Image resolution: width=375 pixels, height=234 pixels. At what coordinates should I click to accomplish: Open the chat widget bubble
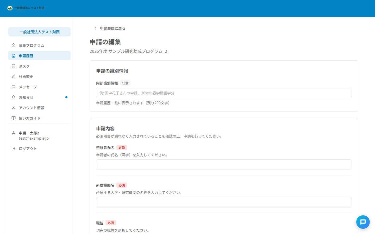[x=363, y=222]
